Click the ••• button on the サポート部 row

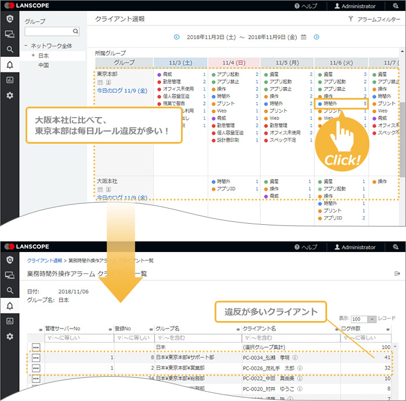[36, 358]
